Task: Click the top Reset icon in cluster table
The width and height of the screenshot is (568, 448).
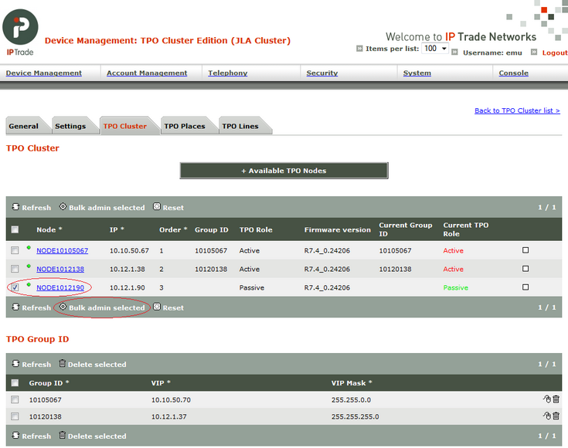Action: [157, 206]
